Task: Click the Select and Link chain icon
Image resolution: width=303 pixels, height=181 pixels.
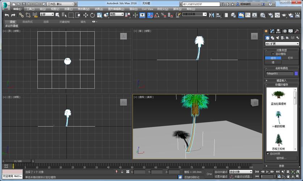Action: (21, 15)
